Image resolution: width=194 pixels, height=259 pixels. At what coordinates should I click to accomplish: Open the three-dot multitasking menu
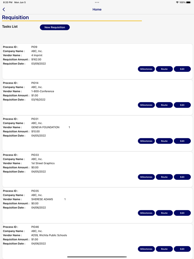[97, 2]
